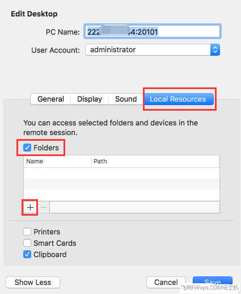Click the empty bar beside the minus button

pos(134,208)
